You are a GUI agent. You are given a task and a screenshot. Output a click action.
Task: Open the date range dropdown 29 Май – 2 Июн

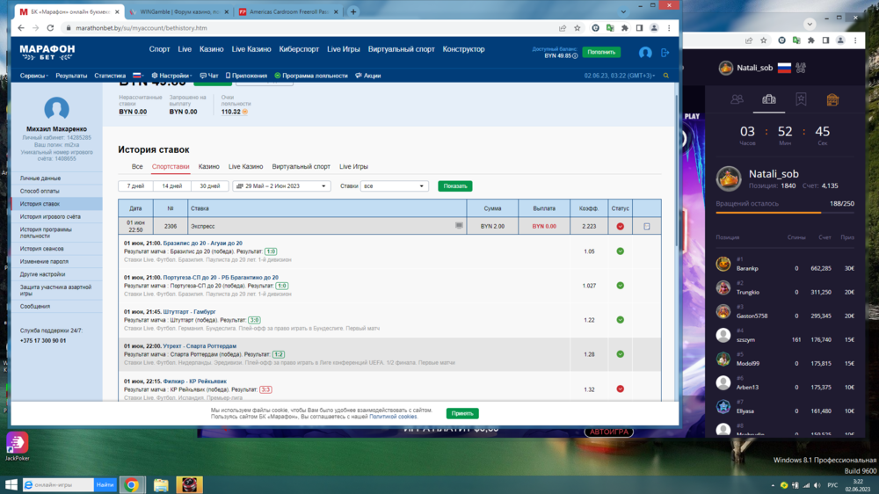[281, 186]
